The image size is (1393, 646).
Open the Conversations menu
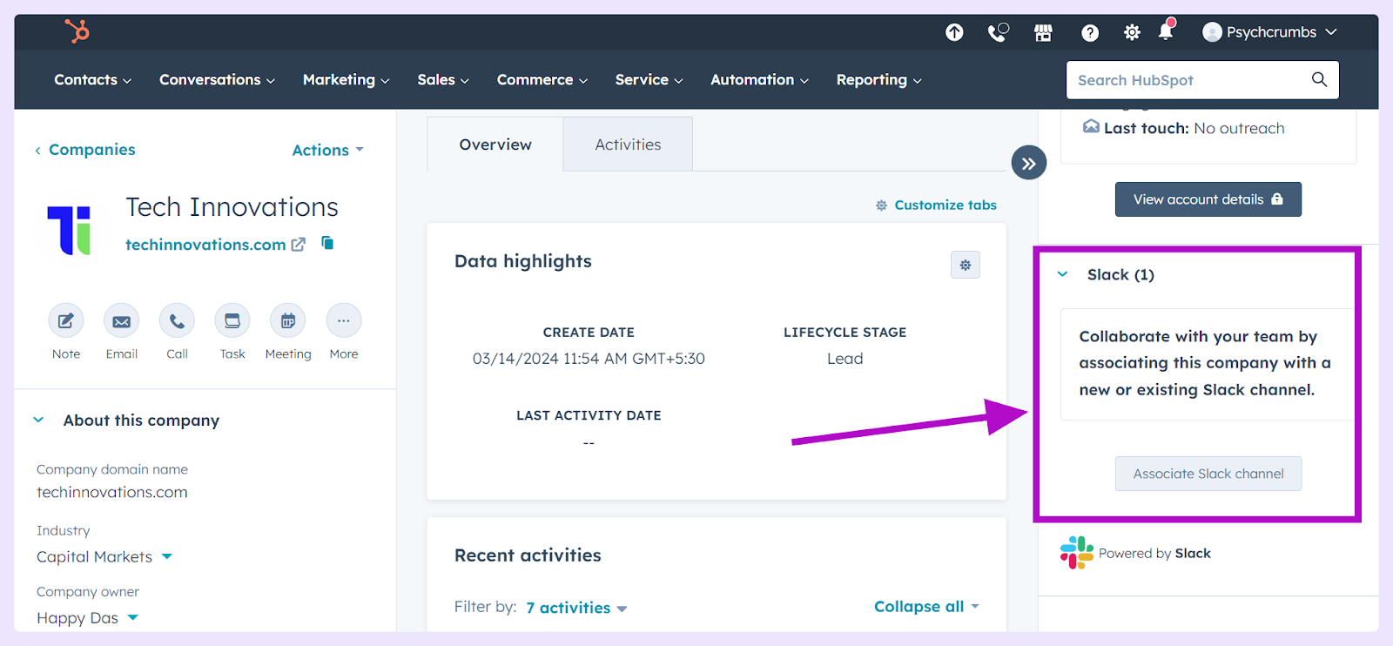click(x=217, y=79)
